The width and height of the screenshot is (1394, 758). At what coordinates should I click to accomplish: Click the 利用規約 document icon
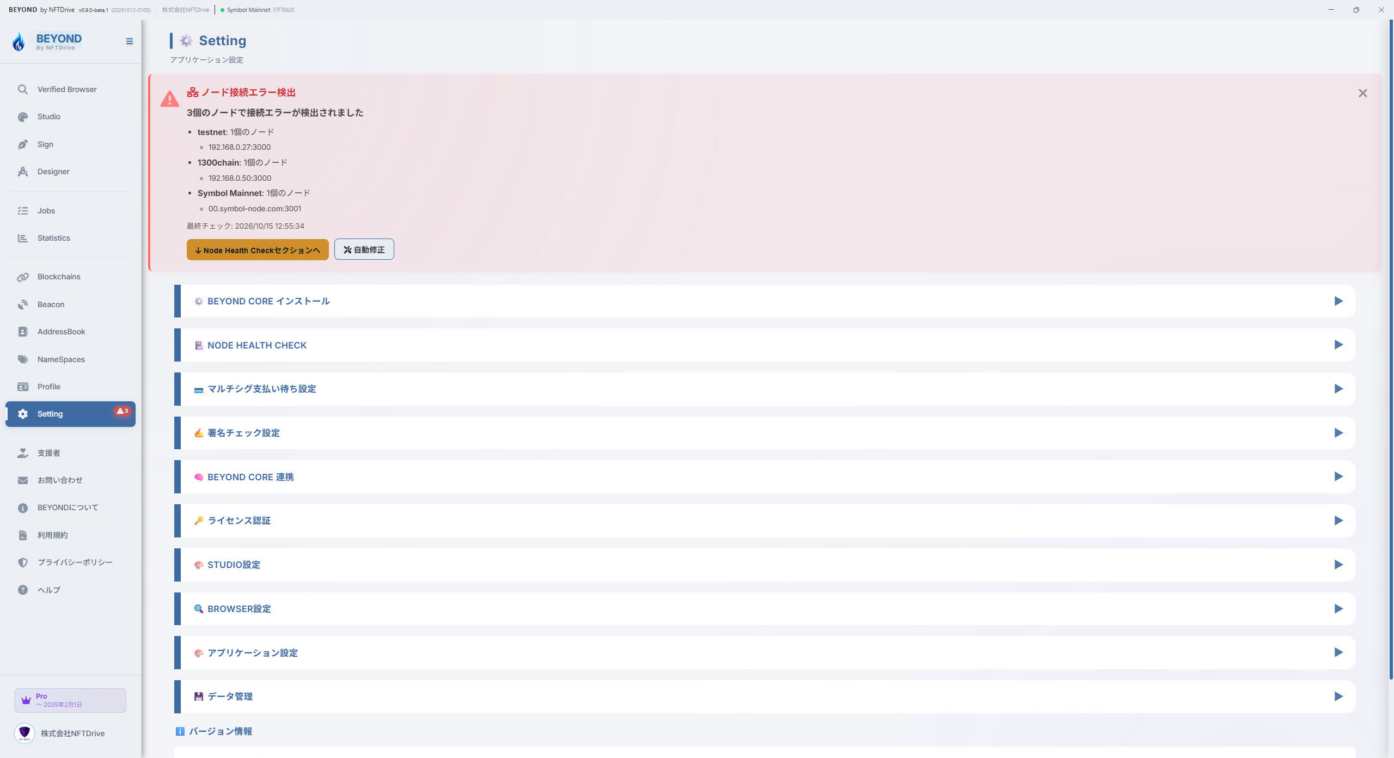pos(22,535)
